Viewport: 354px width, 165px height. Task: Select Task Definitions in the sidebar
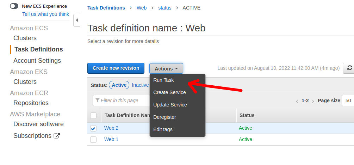click(x=39, y=49)
